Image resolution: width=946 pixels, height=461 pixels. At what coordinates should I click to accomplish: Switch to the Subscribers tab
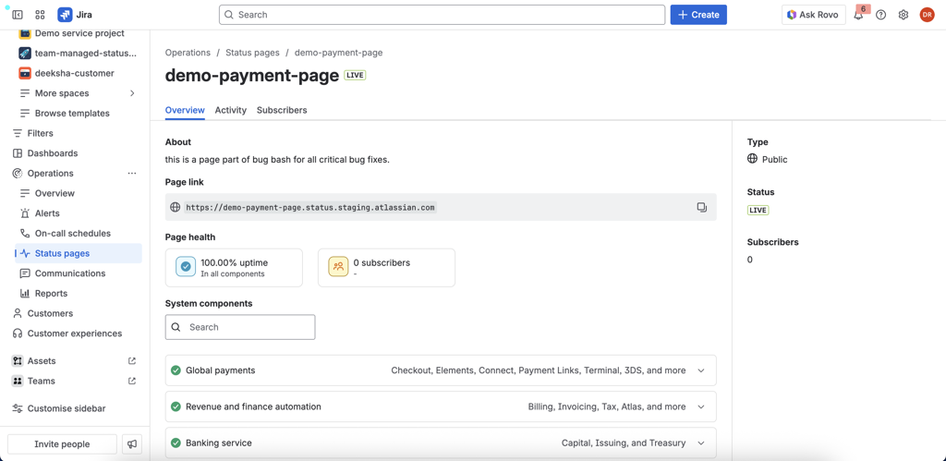pyautogui.click(x=282, y=110)
